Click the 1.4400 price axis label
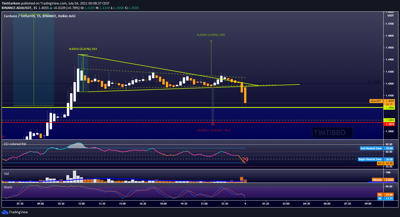 390,60
